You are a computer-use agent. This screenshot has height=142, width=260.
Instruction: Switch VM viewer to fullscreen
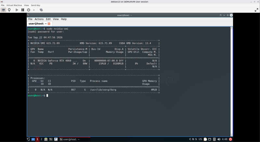[256, 10]
